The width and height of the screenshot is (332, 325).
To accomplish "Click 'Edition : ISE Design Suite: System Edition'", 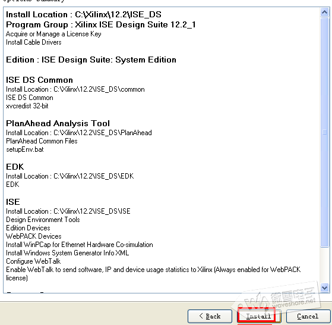I will 91,60.
